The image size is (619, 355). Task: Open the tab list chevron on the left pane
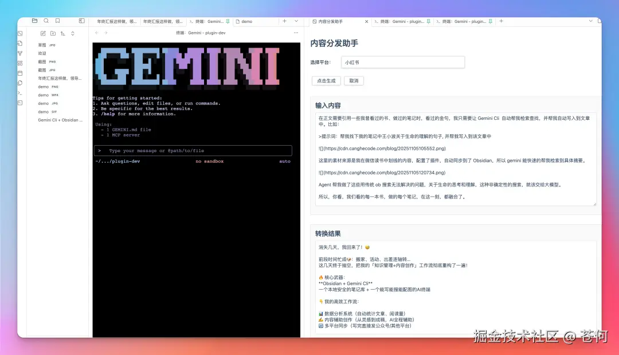pos(295,21)
